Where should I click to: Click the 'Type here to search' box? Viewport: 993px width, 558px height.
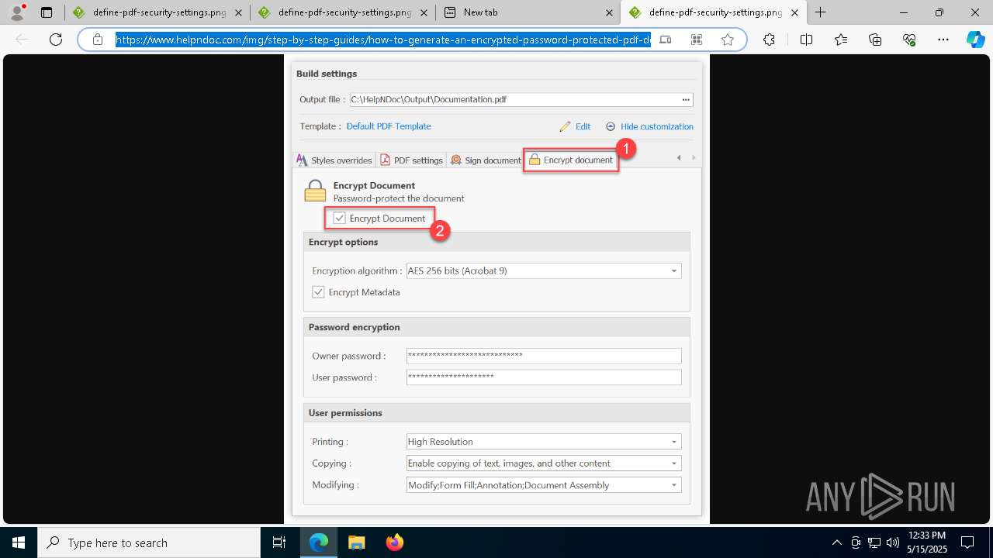[149, 542]
